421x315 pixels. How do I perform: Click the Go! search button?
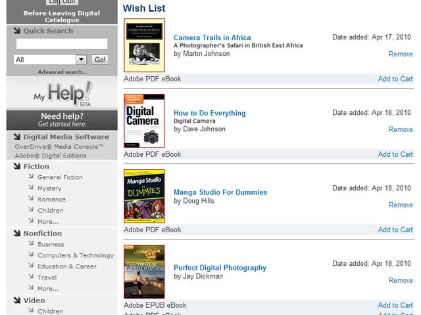pyautogui.click(x=100, y=60)
